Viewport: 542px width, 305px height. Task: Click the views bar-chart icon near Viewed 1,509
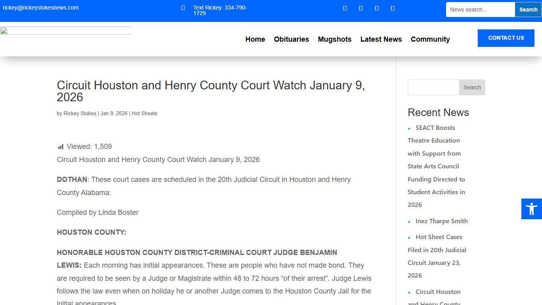pyautogui.click(x=61, y=146)
